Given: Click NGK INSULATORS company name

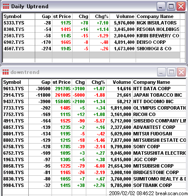Looking at the screenshot, I should coord(157,23).
